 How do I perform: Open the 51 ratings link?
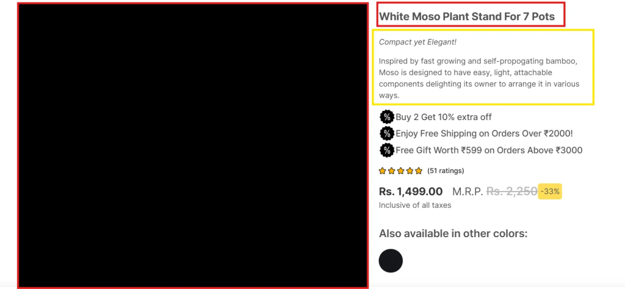point(446,171)
